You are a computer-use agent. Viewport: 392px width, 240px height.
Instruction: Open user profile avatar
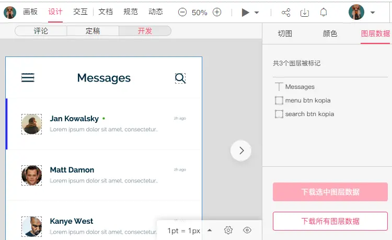pos(356,12)
